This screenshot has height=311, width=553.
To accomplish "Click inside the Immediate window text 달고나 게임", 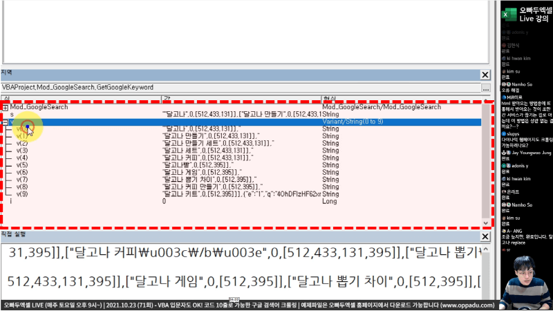I will [169, 281].
